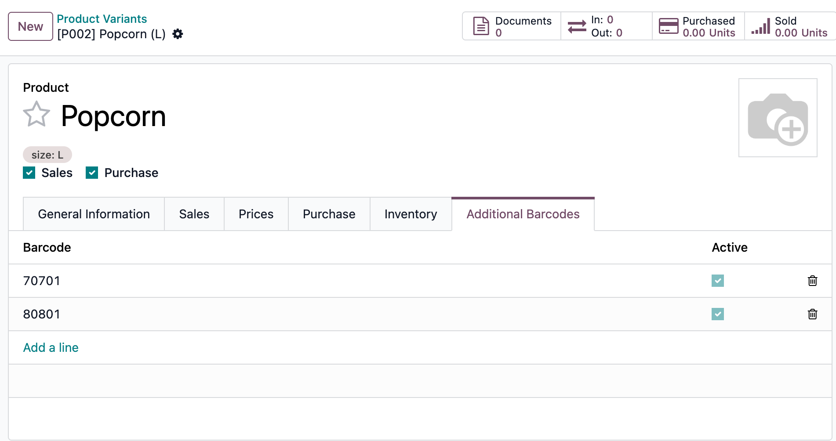Open the Sold units stat button
The height and width of the screenshot is (441, 836).
pyautogui.click(x=789, y=26)
